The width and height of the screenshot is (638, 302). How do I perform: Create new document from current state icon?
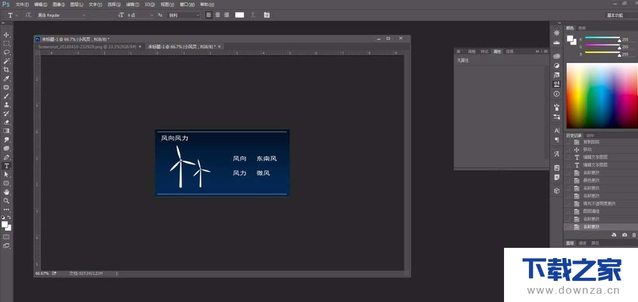614,235
